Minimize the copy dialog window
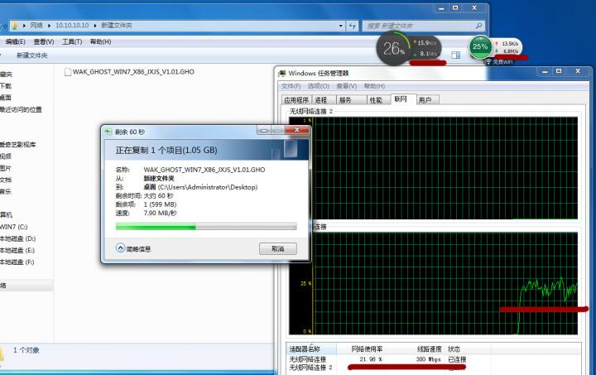This screenshot has width=596, height=375. (x=264, y=130)
